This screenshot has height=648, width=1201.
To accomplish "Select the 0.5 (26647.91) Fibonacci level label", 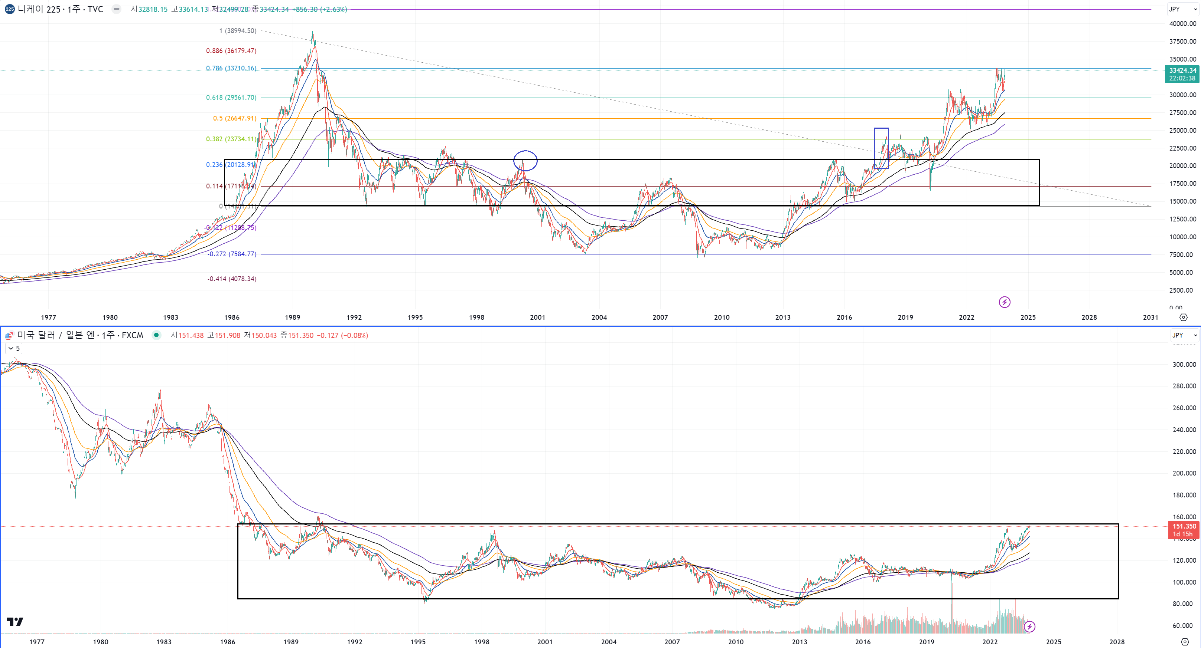I will [234, 118].
